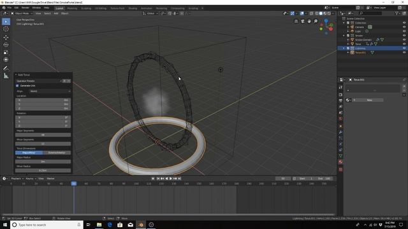Viewport: 408px width, 229px height.
Task: Select Exterior/Interior torus dimensions mode
Action: click(57, 153)
